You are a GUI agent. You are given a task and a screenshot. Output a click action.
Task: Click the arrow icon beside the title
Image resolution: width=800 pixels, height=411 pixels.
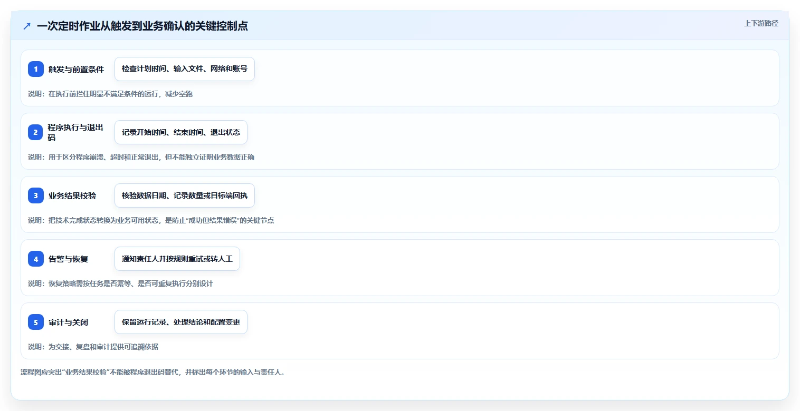tap(27, 26)
